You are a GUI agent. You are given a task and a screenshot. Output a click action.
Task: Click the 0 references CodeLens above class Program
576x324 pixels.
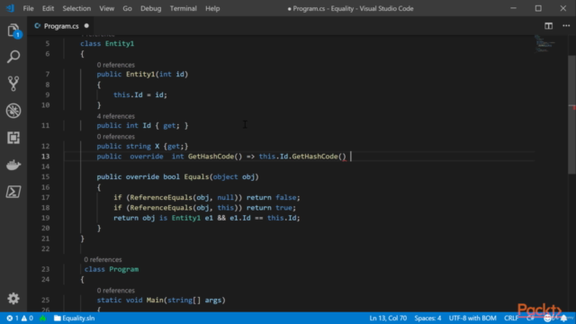pyautogui.click(x=103, y=259)
